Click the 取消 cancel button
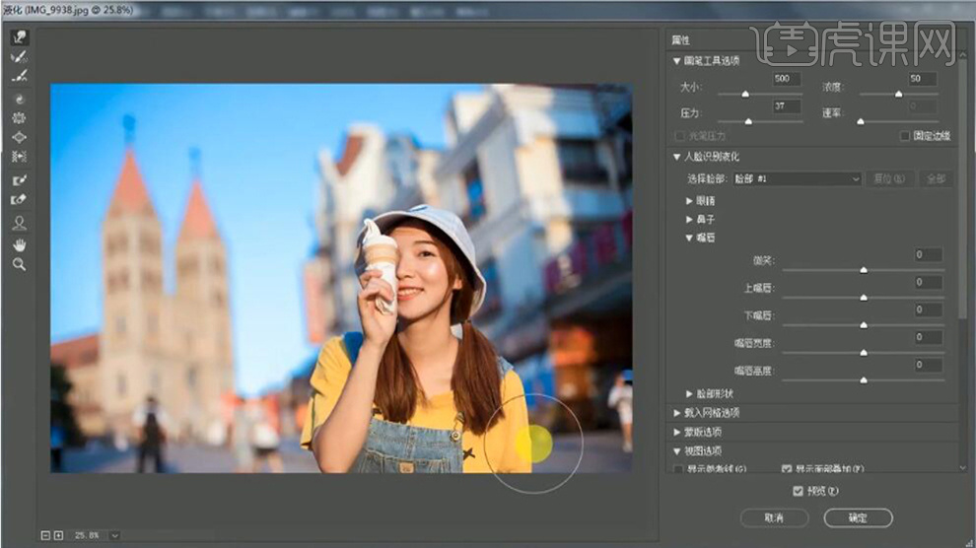Image resolution: width=976 pixels, height=548 pixels. click(x=774, y=517)
